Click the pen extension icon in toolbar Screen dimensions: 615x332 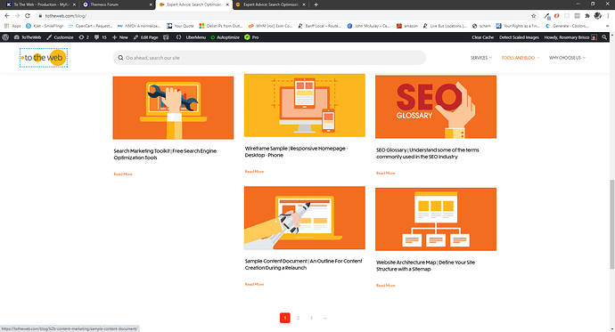pos(547,16)
